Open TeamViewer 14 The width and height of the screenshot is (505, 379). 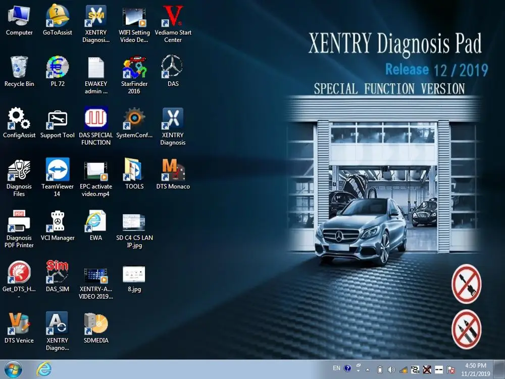(x=58, y=170)
